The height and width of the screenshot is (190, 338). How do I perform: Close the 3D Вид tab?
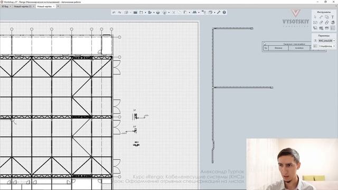coord(11,6)
